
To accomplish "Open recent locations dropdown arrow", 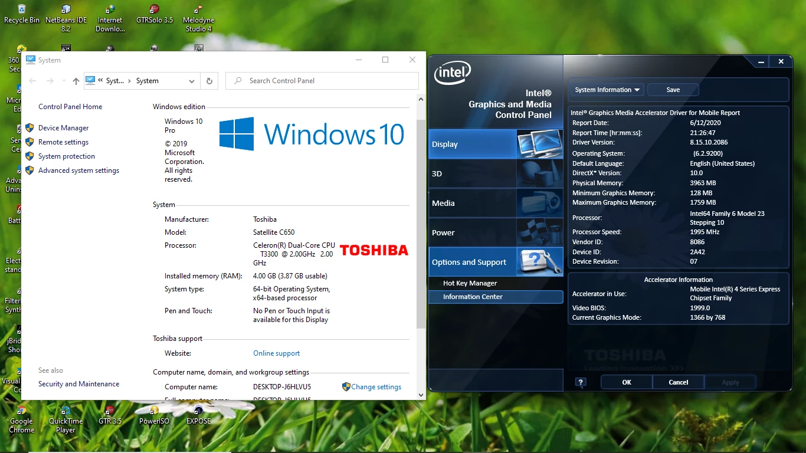I will (x=64, y=81).
